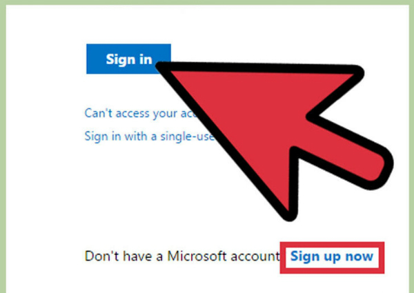414x293 pixels.
Task: Click the word "Microsoft" in the account prompt
Action: point(197,256)
